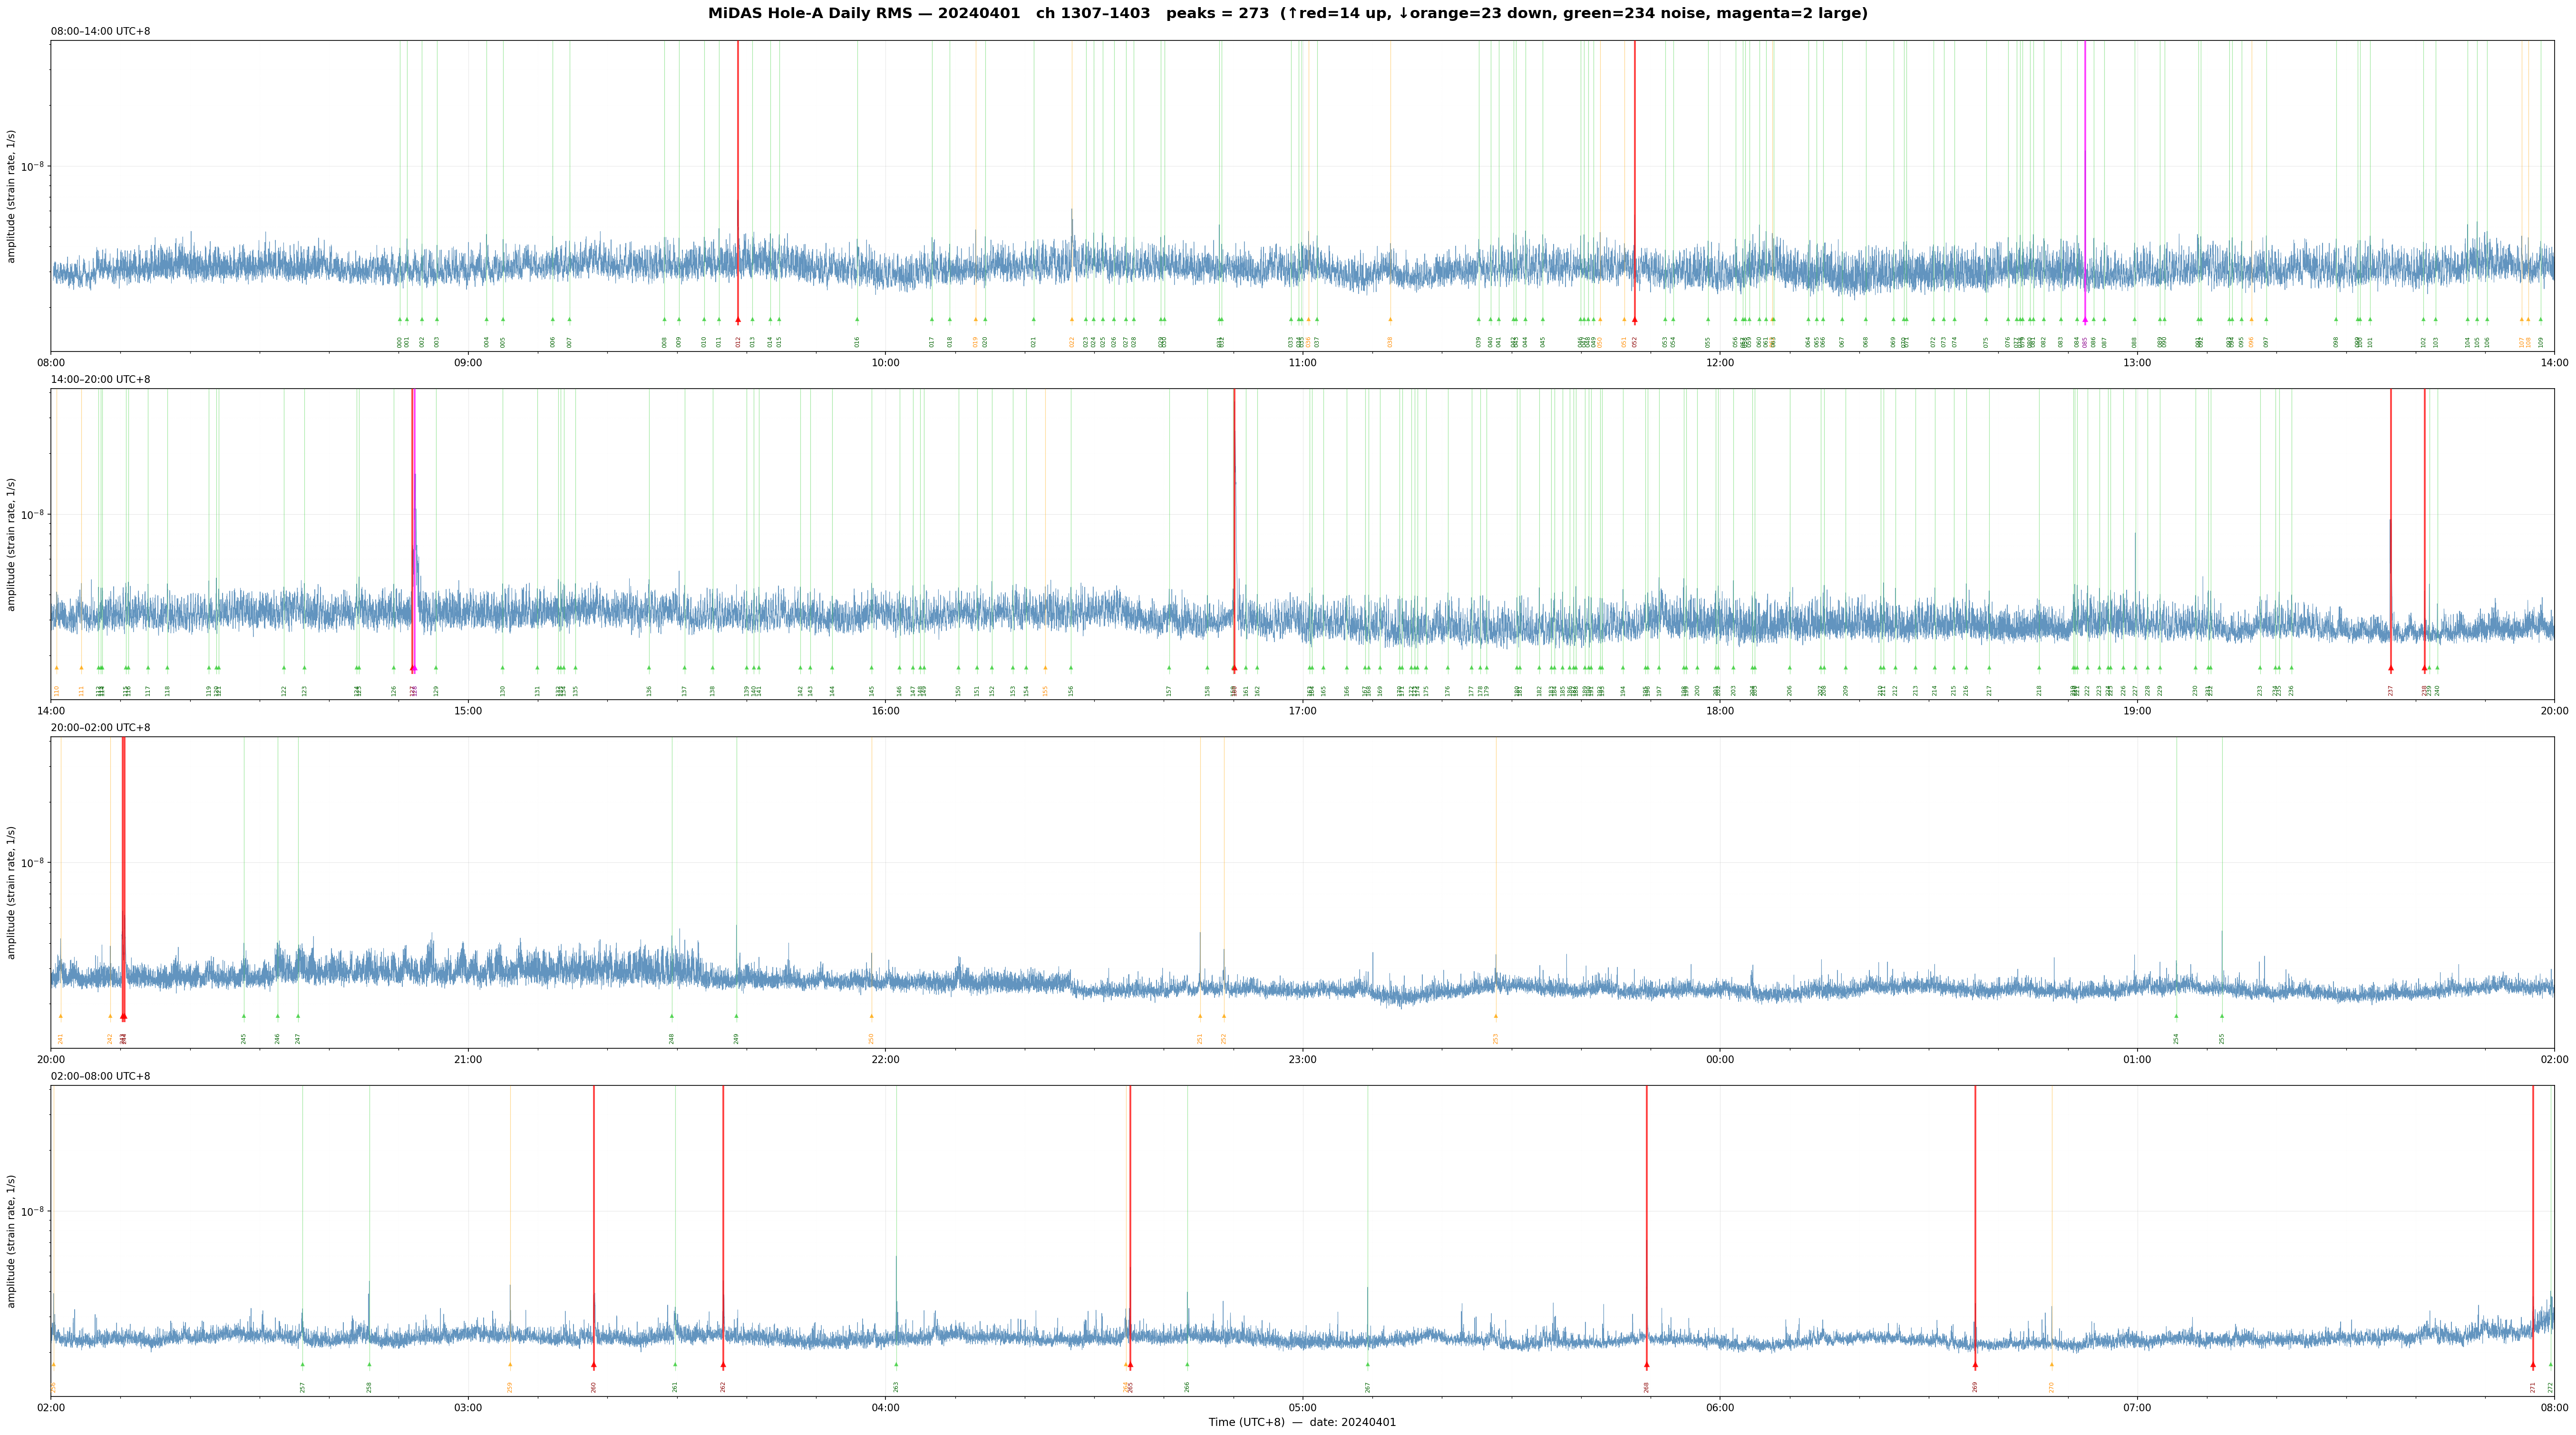Select the 06:00 time tick label
The height and width of the screenshot is (1435, 2576).
point(1720,1408)
